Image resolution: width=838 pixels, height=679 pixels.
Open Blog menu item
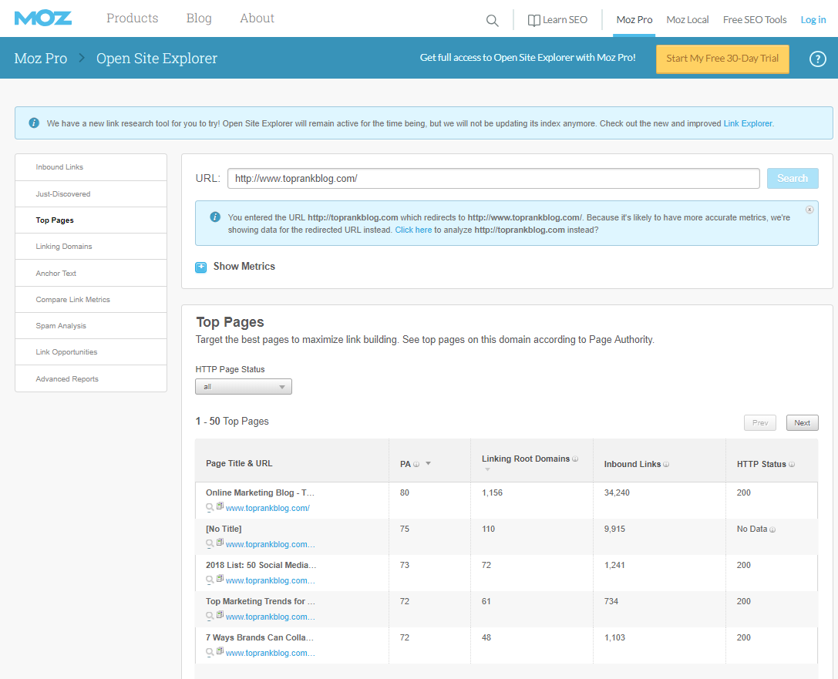pyautogui.click(x=199, y=18)
